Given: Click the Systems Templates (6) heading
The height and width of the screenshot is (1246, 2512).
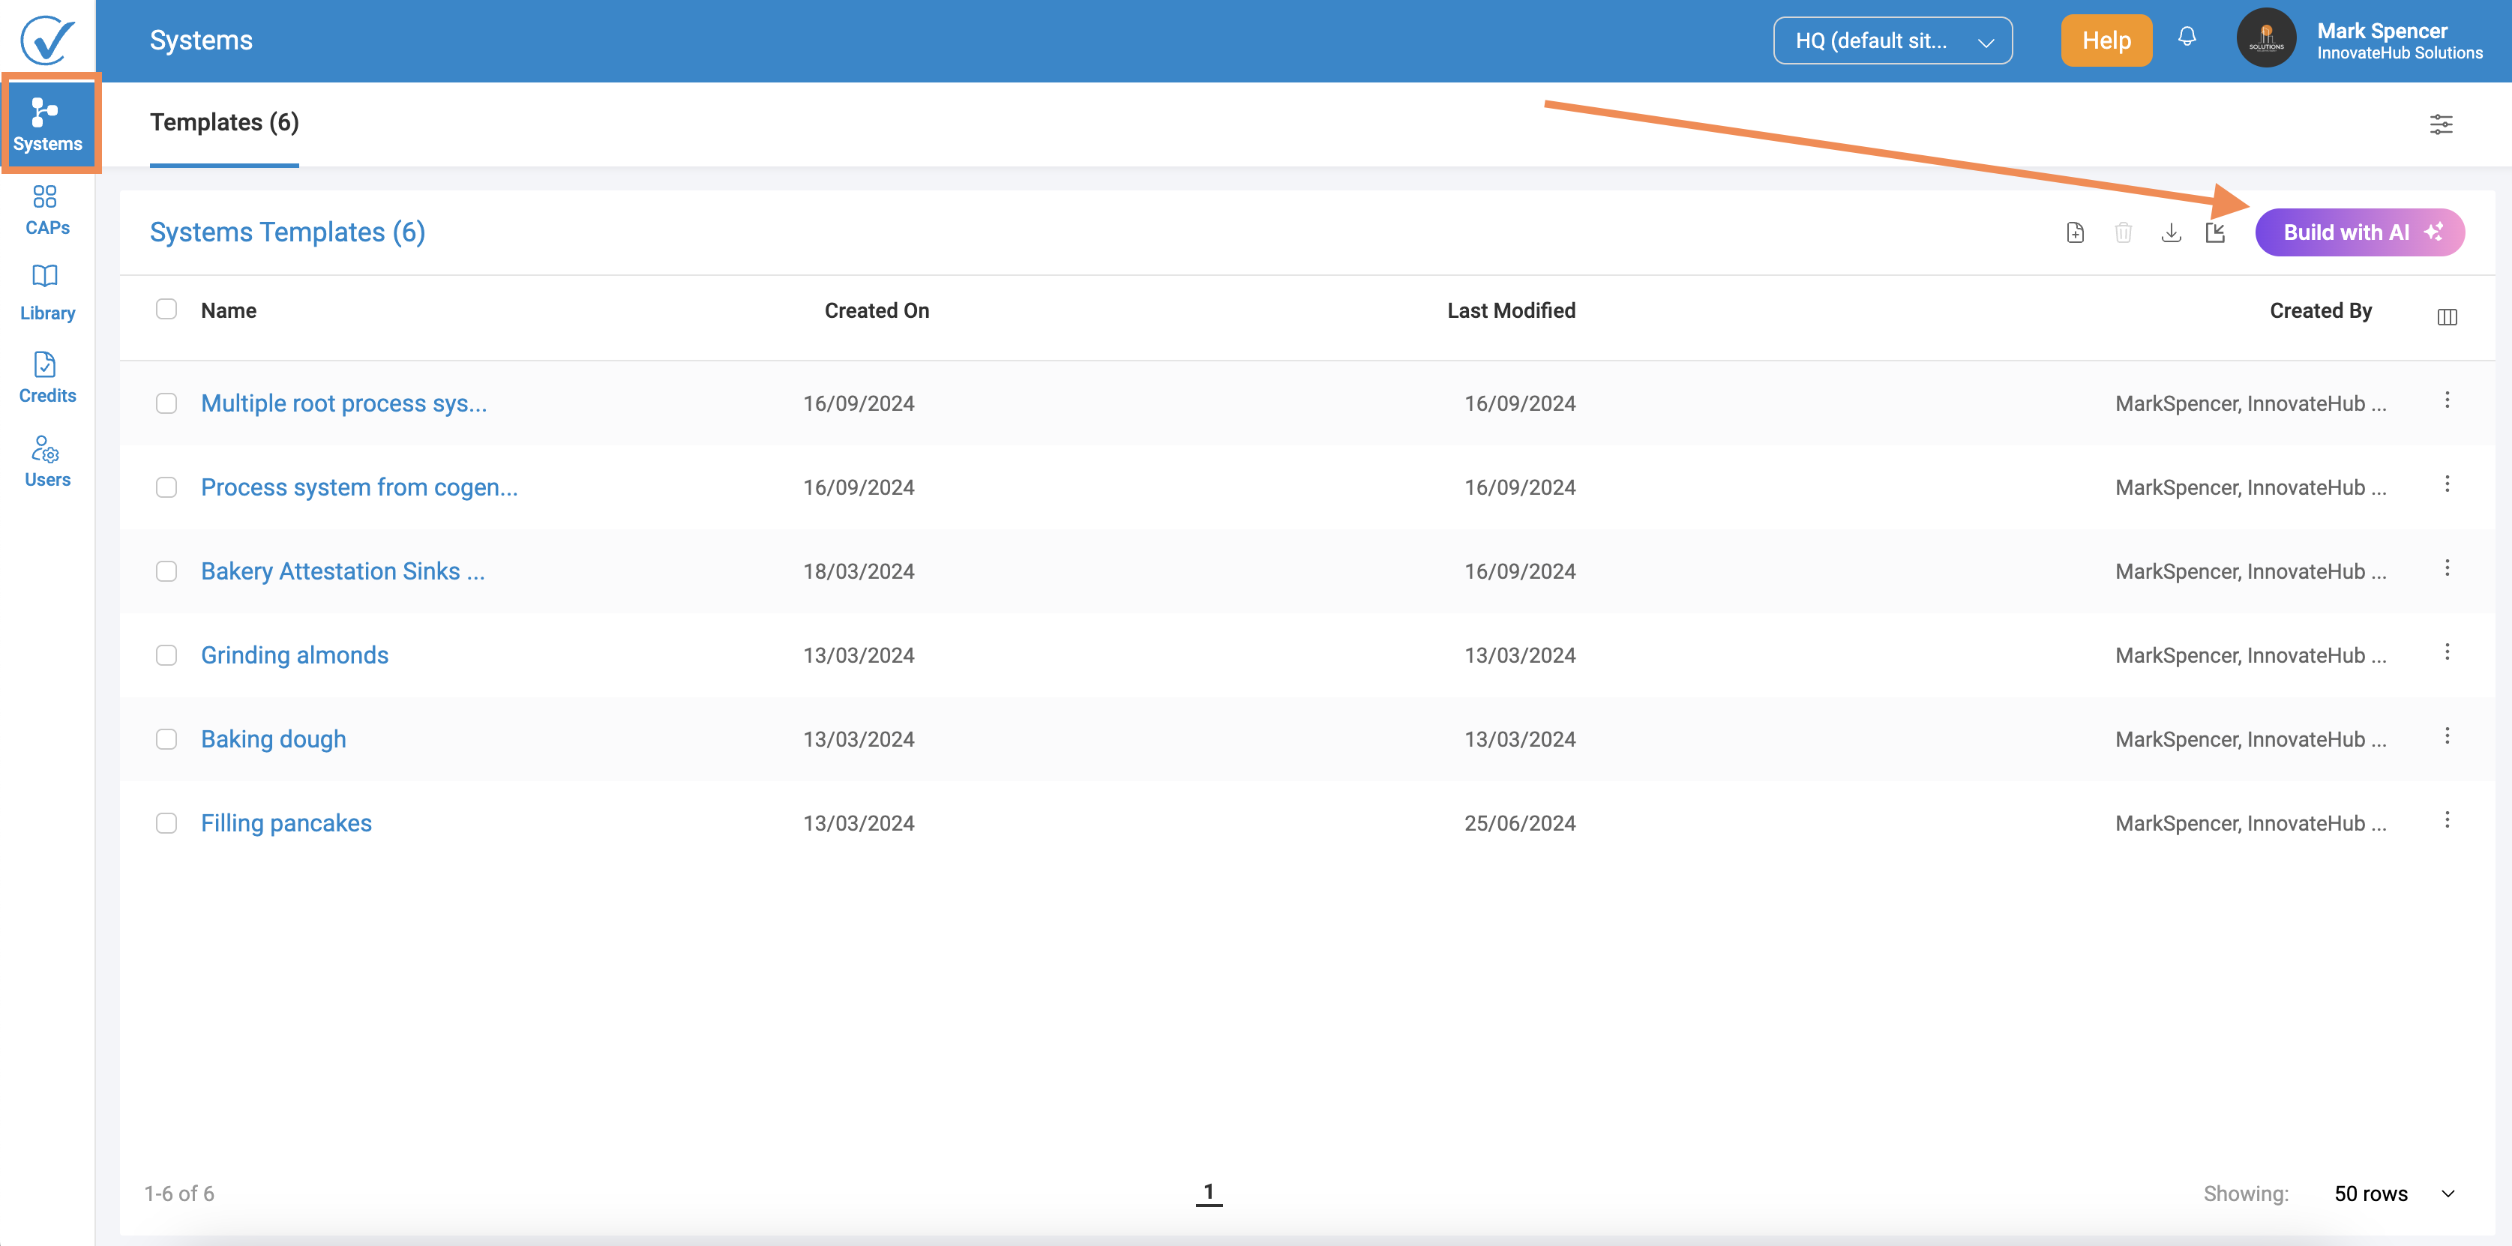Looking at the screenshot, I should (x=286, y=232).
